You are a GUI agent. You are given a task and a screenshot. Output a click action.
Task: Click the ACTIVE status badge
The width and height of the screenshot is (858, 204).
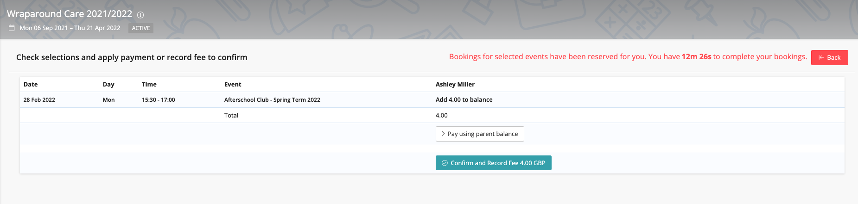tap(141, 28)
